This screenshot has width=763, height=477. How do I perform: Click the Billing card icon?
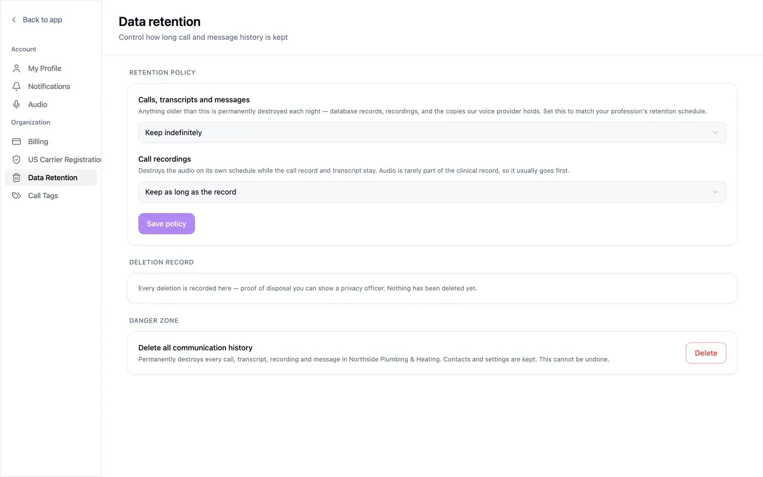coord(16,142)
